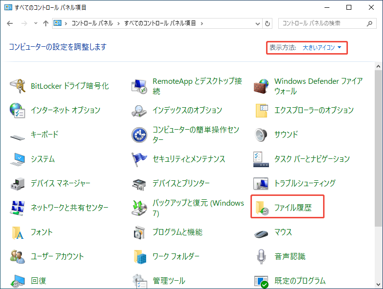Refresh the control panel view
The image size is (383, 289).
tap(267, 23)
